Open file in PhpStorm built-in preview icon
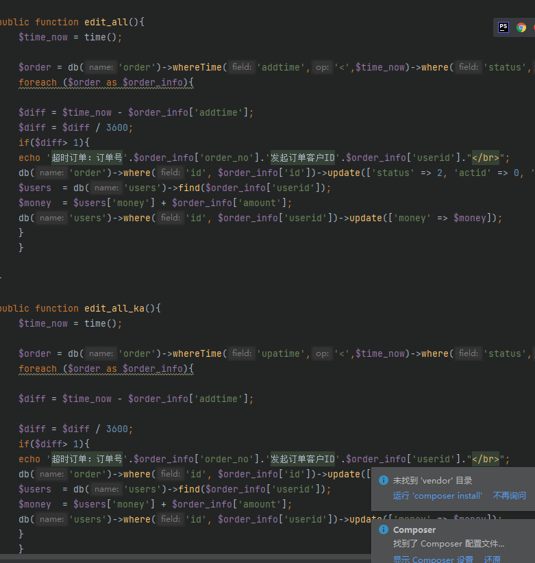 pyautogui.click(x=503, y=27)
